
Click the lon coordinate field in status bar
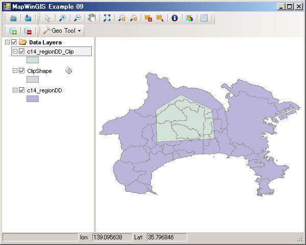111,237
